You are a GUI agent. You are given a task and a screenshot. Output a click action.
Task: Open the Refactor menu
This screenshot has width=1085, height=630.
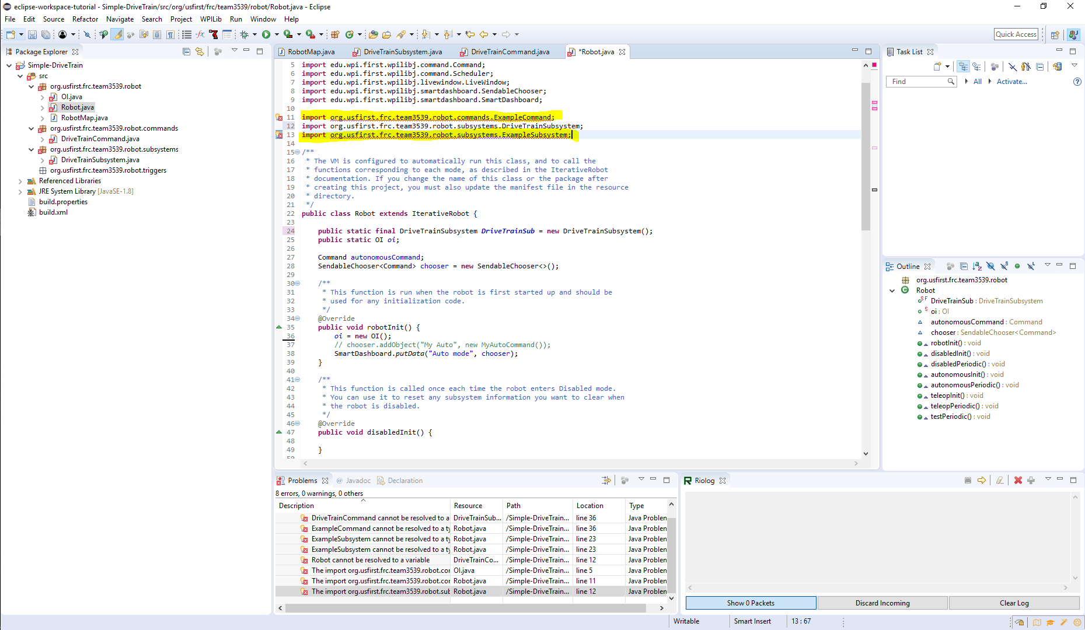tap(85, 19)
